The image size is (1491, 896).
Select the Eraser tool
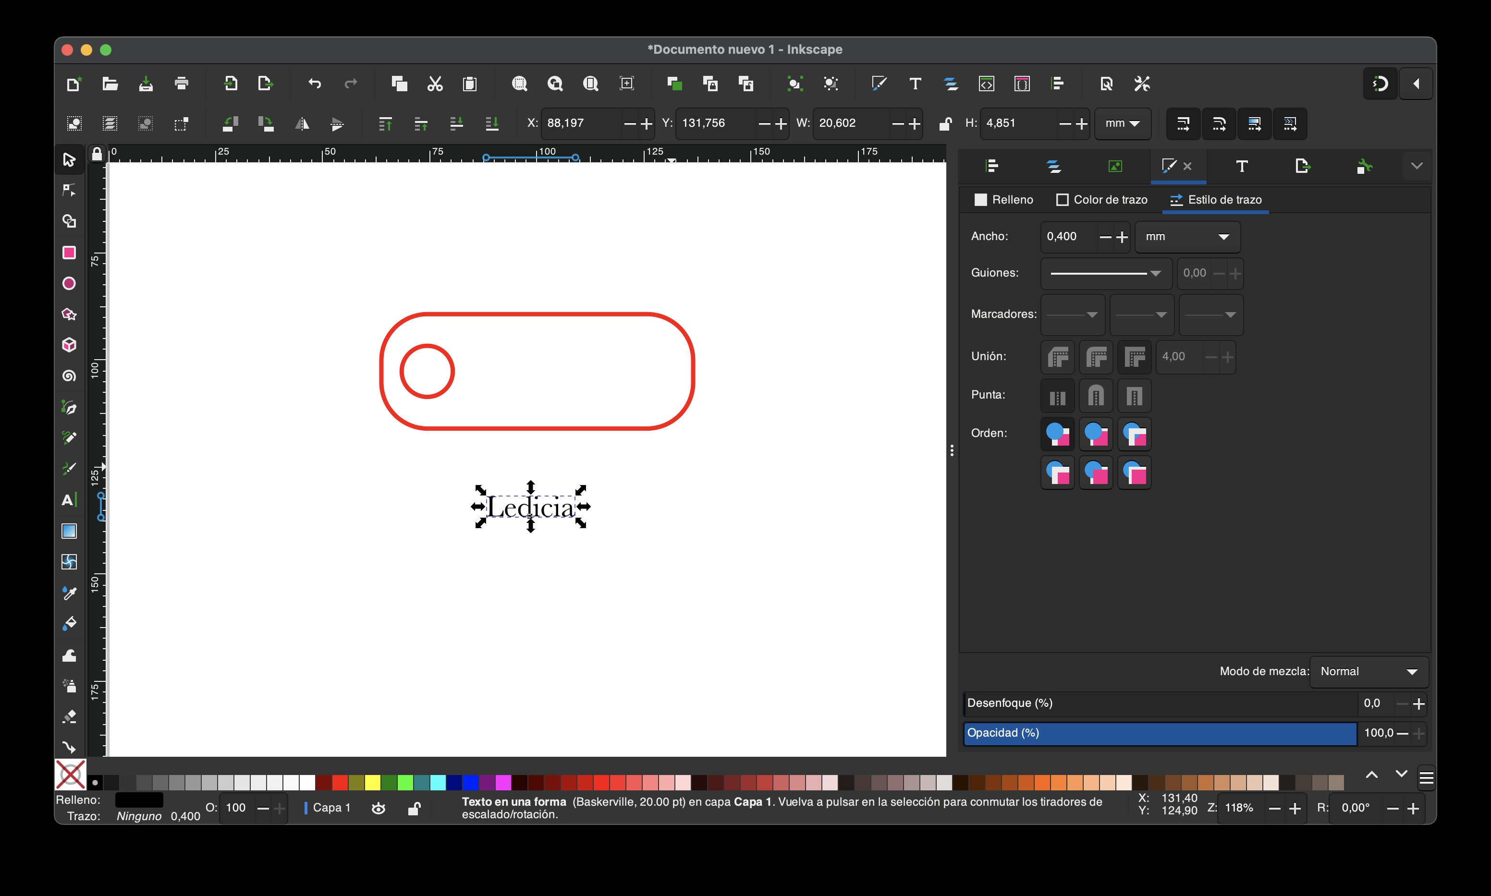tap(70, 717)
